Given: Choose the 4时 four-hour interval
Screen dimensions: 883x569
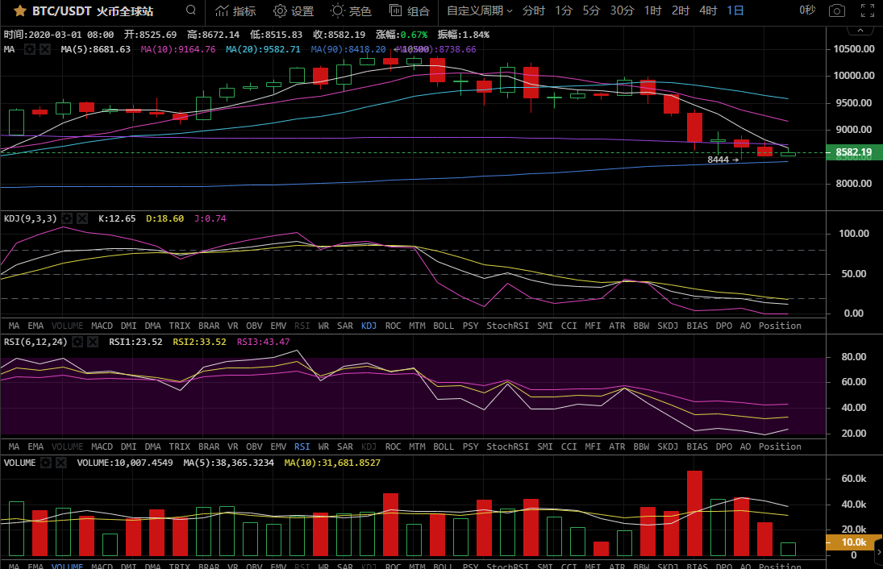Looking at the screenshot, I should [708, 11].
